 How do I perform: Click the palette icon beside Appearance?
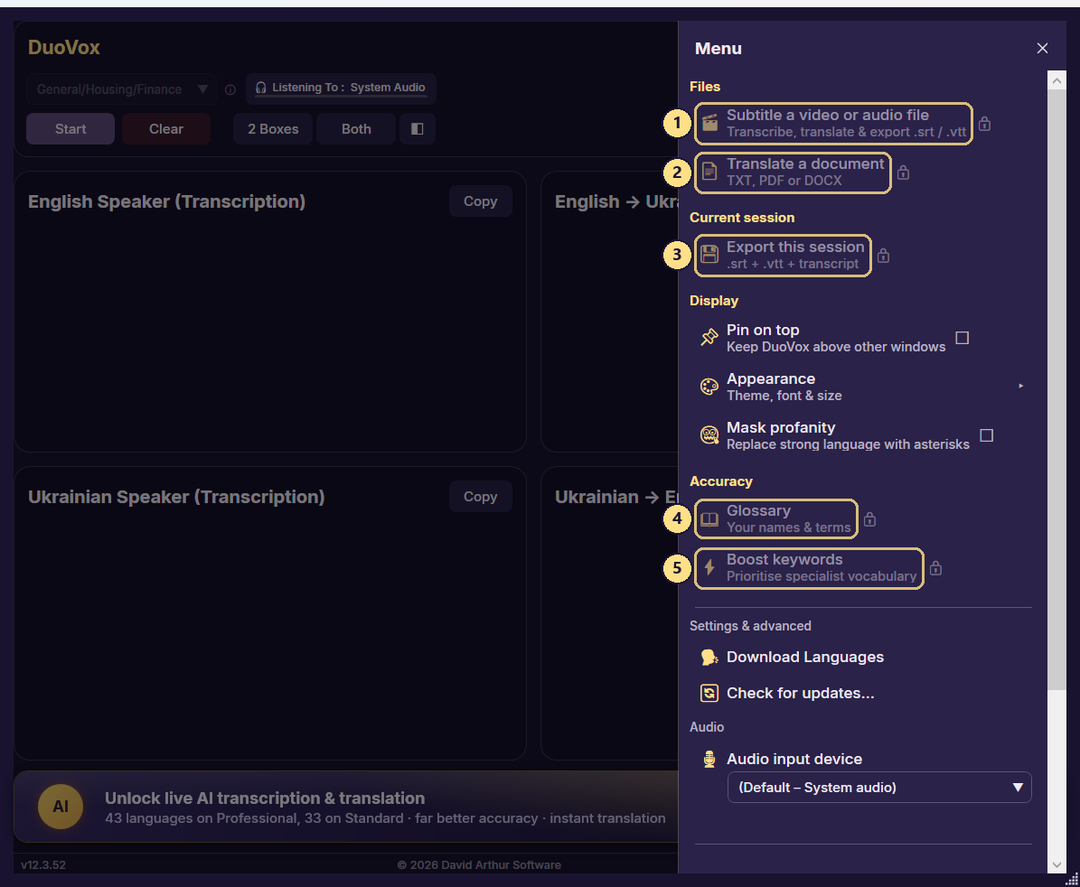coord(709,387)
